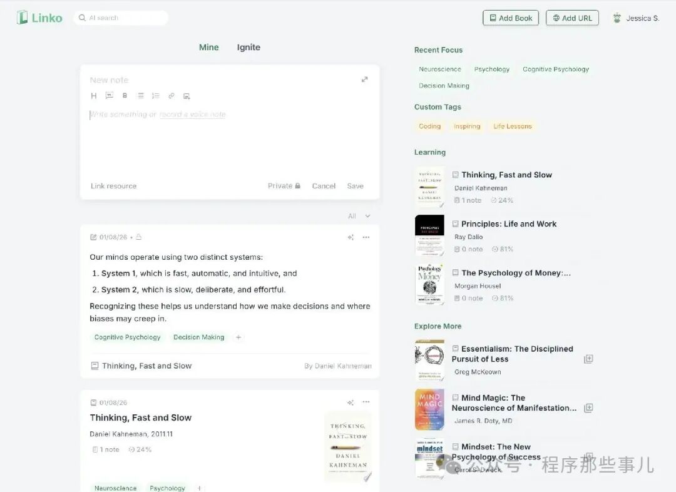
Task: Toggle the note visibility to Private
Action: pyautogui.click(x=283, y=186)
